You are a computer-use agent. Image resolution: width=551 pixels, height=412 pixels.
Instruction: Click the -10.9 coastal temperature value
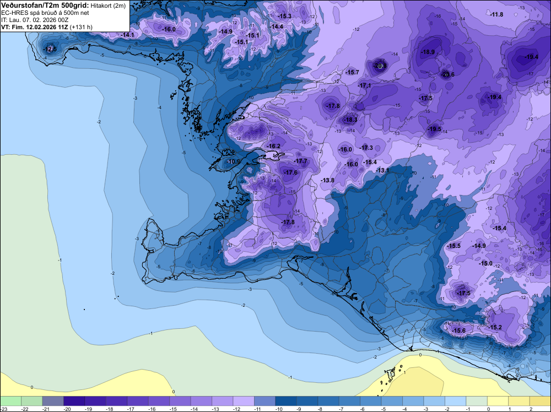(x=233, y=161)
